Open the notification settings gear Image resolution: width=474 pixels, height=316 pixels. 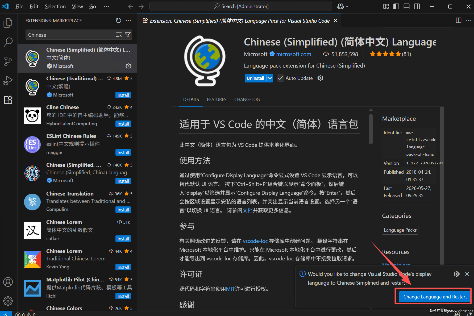point(457,274)
